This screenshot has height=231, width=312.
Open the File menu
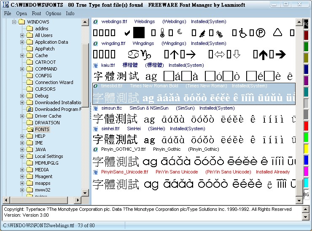tap(8, 13)
